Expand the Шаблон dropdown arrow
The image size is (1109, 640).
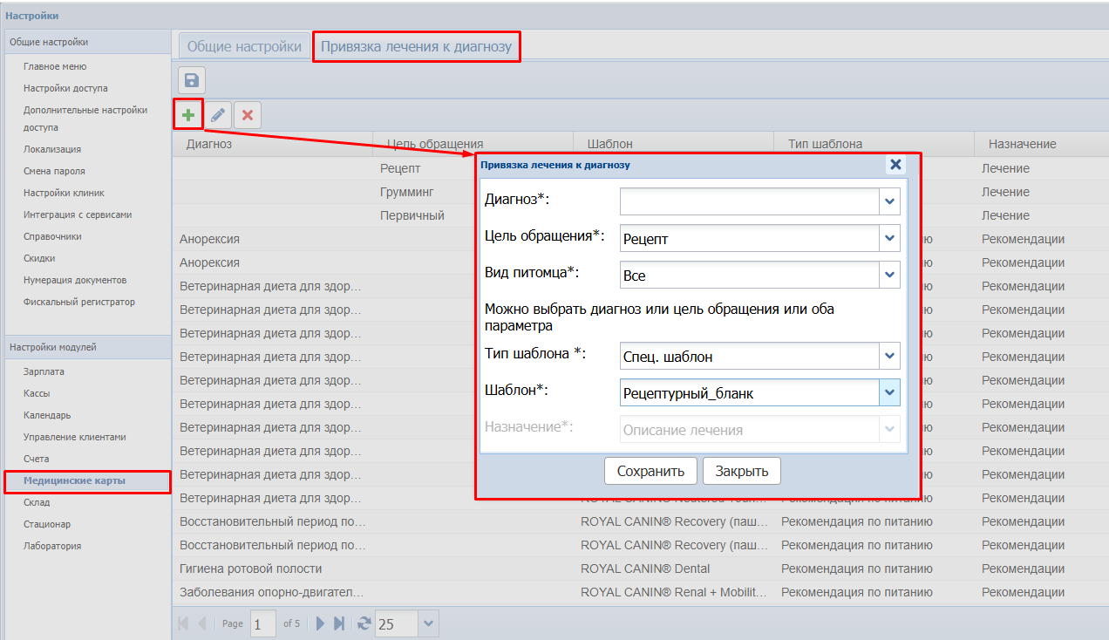(888, 392)
